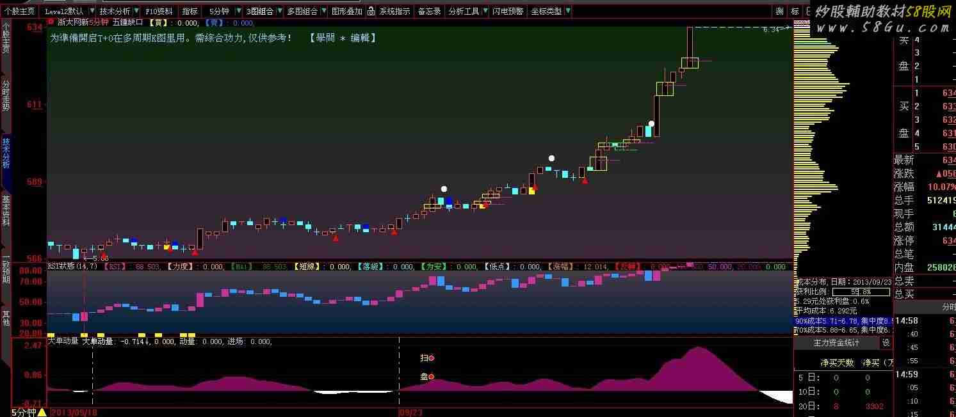Screen dimensions: 956x417
Task: Click the 设 settings button beside 主力资金统计
Action: click(886, 343)
